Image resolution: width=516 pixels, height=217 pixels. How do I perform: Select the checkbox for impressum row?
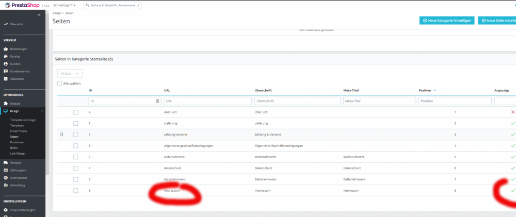click(76, 190)
